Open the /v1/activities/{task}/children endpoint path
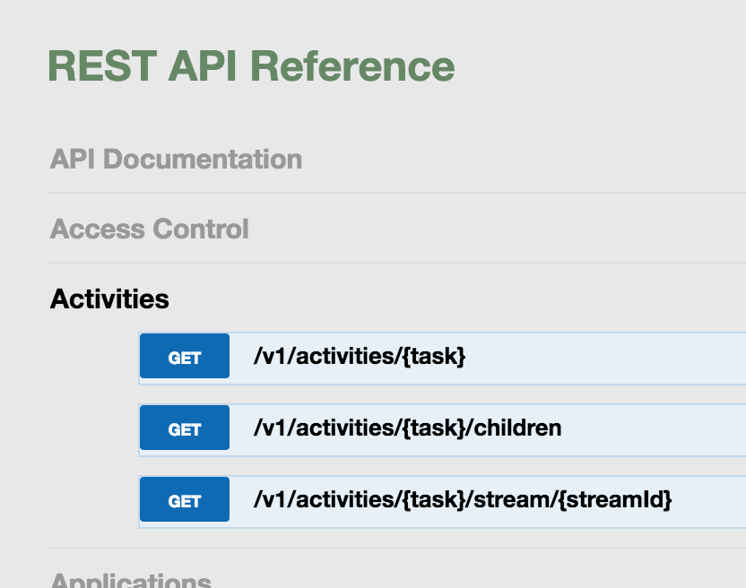This screenshot has width=746, height=588. (408, 428)
